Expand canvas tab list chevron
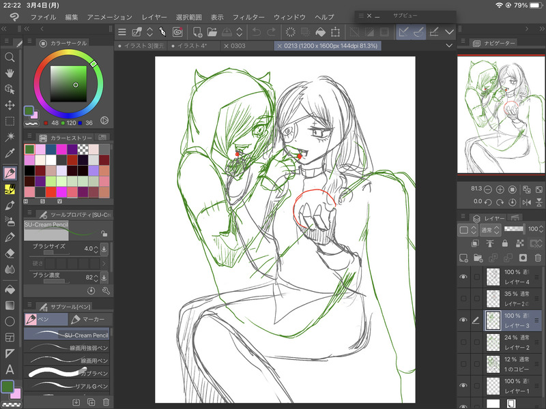Image resolution: width=546 pixels, height=409 pixels. click(x=449, y=46)
